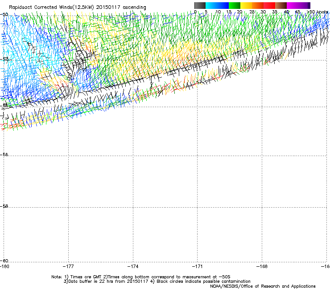Click the '30' label under the color bar
Image resolution: width=330 pixels, height=289 pixels.
[x=263, y=12]
